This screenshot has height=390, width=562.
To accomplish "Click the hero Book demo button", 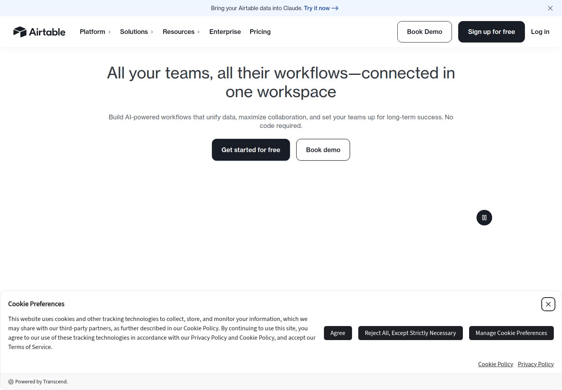I will tap(323, 150).
